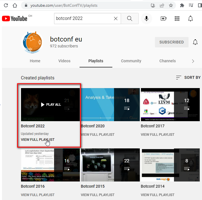
Task: Open browser extensions puzzle icon
Action: click(182, 5)
